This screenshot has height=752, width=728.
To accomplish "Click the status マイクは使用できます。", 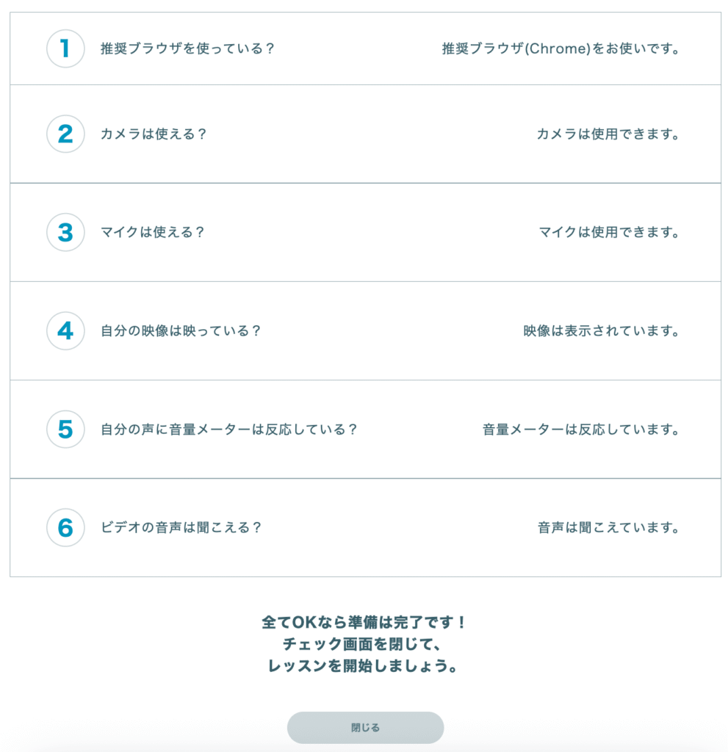I will (608, 232).
